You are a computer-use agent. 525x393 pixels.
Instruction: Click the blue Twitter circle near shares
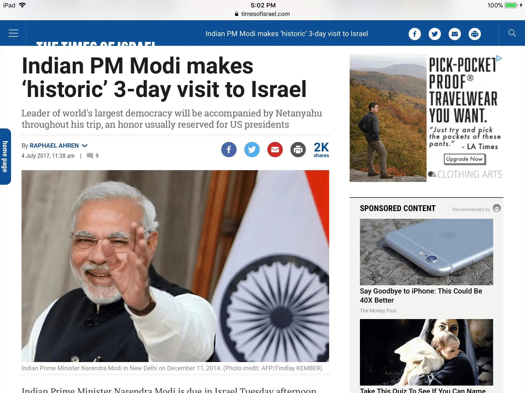pyautogui.click(x=252, y=149)
